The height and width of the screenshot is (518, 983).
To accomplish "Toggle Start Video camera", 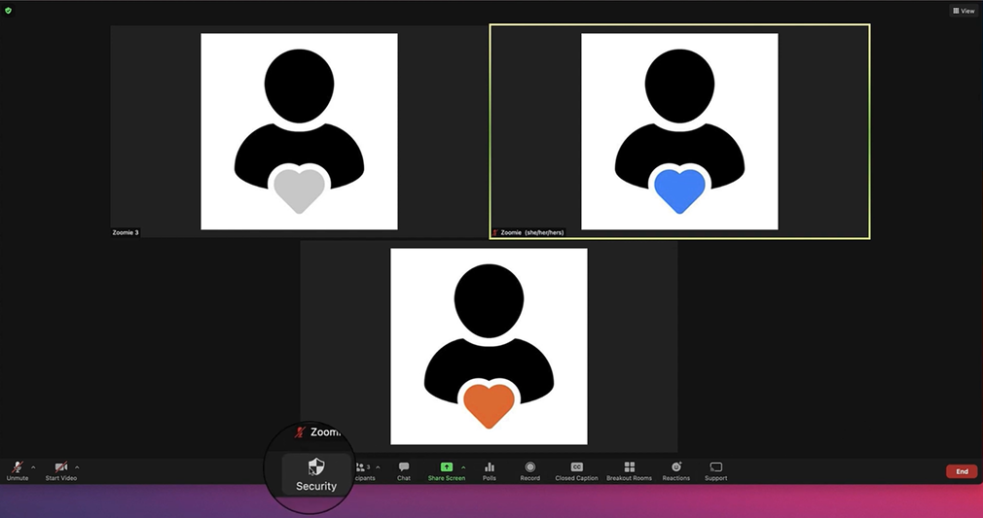I will click(60, 470).
